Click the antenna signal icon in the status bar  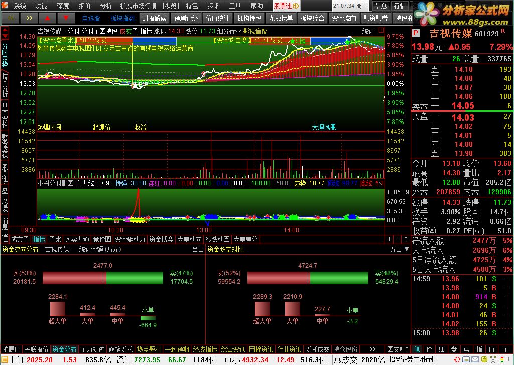click(x=492, y=360)
